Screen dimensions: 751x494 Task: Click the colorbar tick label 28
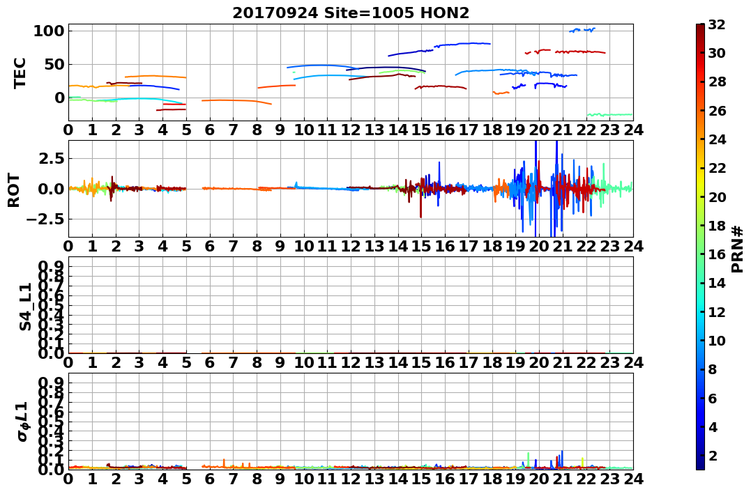click(x=717, y=82)
